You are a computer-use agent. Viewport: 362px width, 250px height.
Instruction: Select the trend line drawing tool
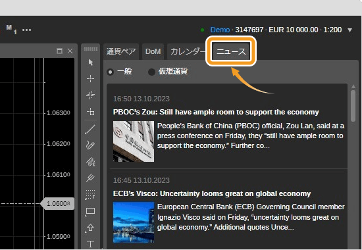90,130
